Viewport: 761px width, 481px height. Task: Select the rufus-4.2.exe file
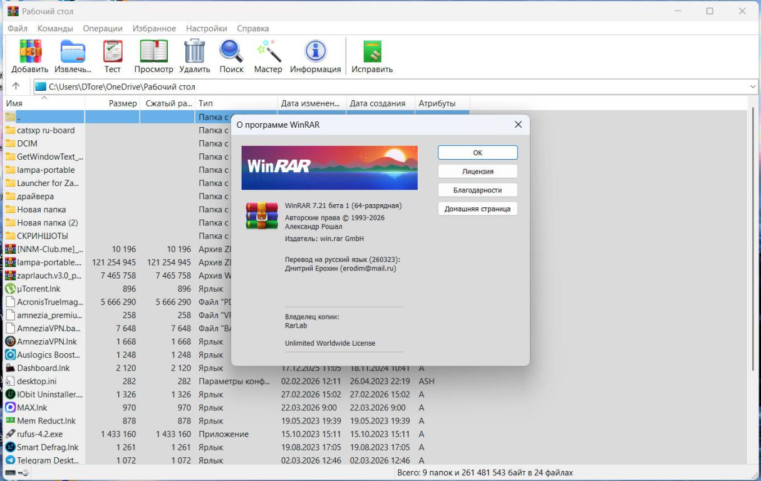pyautogui.click(x=39, y=434)
